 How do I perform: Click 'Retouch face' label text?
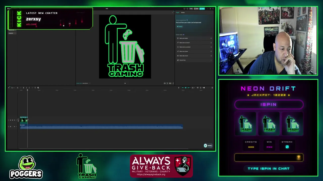[x=182, y=60]
